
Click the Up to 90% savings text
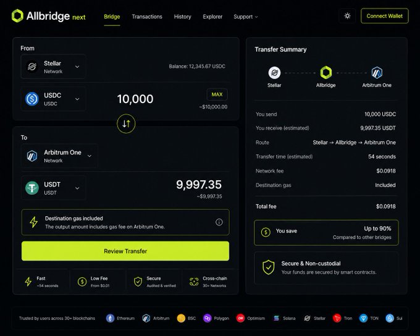(x=377, y=229)
